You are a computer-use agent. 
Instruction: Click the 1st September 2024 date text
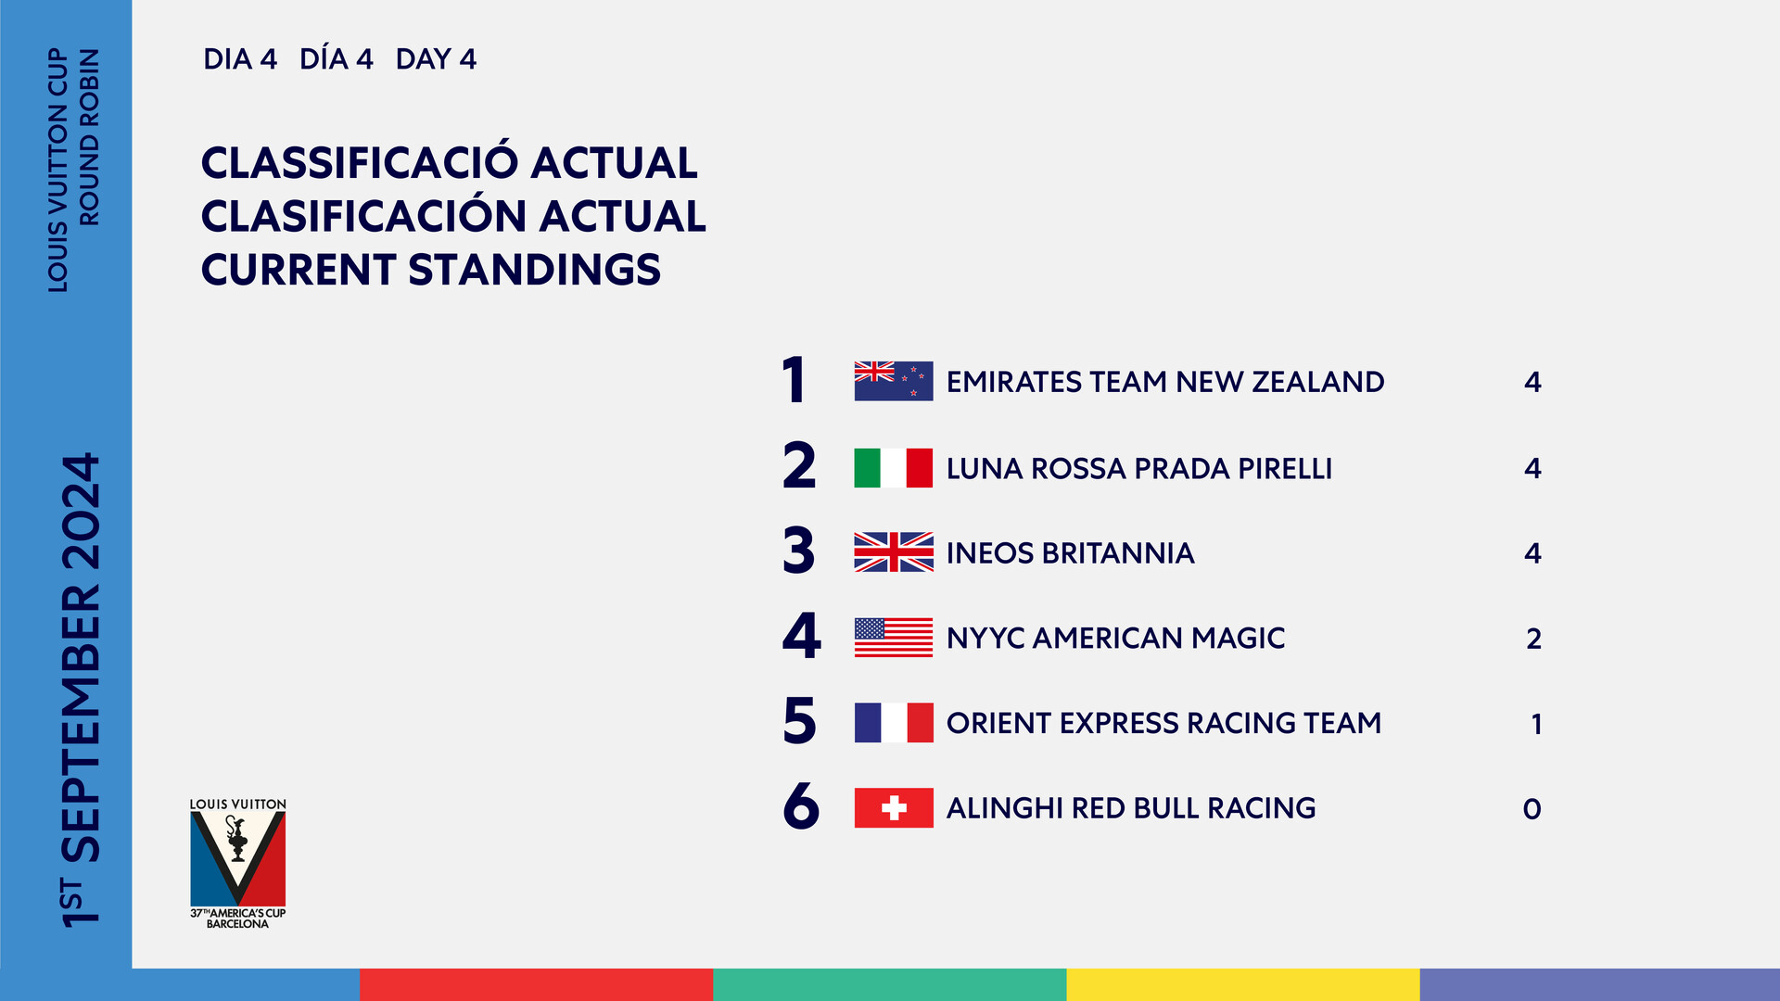(x=80, y=690)
